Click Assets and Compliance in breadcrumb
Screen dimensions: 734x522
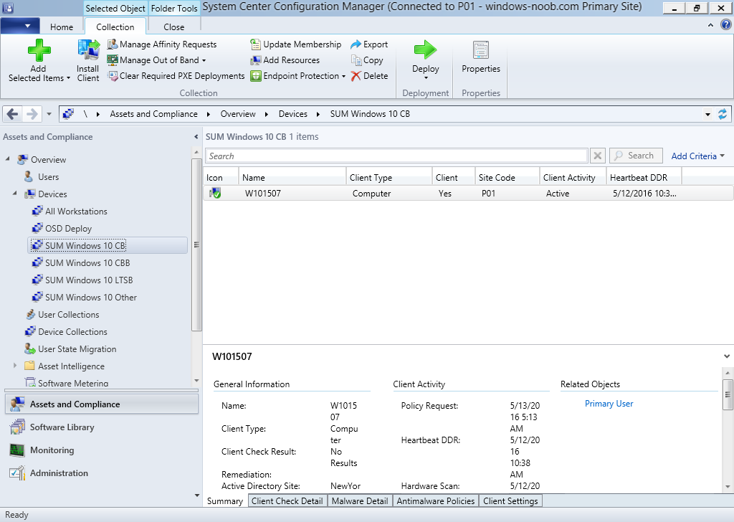(x=153, y=114)
